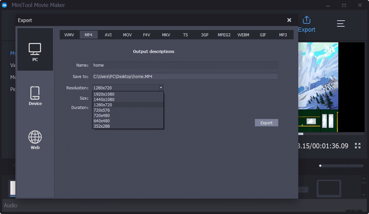Viewport: 369px width, 214px height.
Task: Open the Web export category
Action: pos(35,139)
